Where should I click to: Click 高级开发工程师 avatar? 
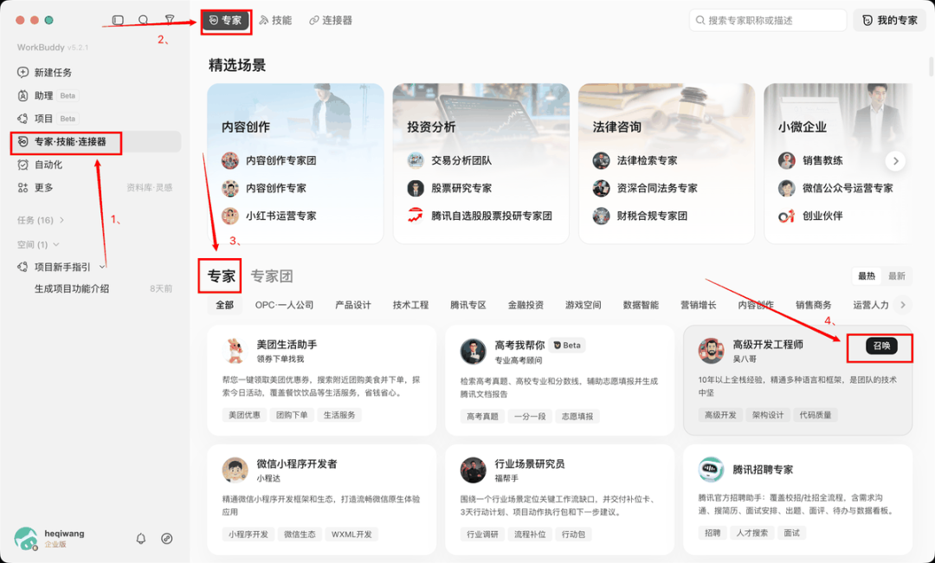click(711, 351)
